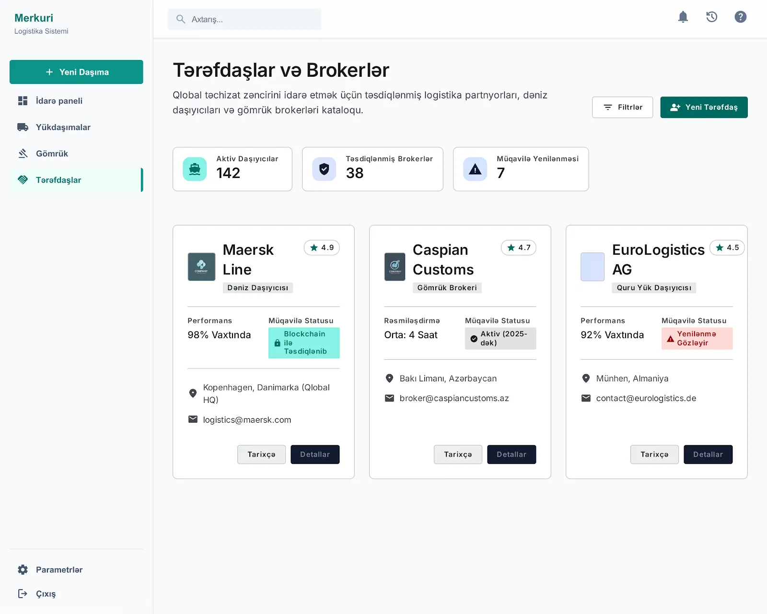This screenshot has width=767, height=614.
Task: Click the broker@caspiancustoms.az email
Action: pos(454,398)
